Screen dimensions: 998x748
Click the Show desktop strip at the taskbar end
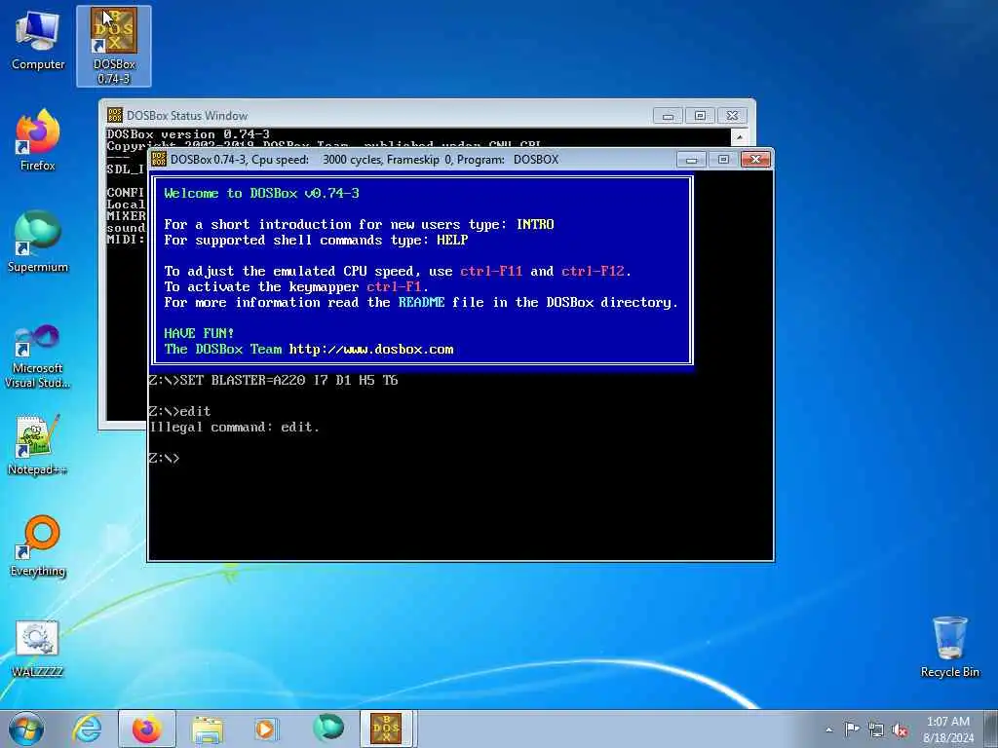pyautogui.click(x=992, y=729)
